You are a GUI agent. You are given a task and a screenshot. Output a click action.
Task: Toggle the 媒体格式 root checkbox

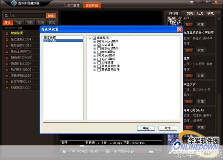pos(94,38)
